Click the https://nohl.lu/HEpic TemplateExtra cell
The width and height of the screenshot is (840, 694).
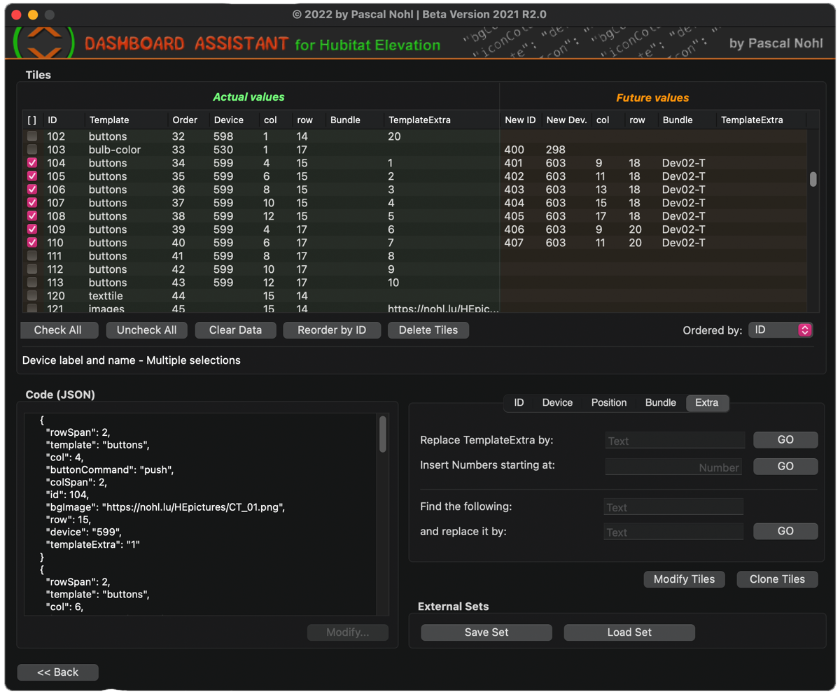pos(444,309)
